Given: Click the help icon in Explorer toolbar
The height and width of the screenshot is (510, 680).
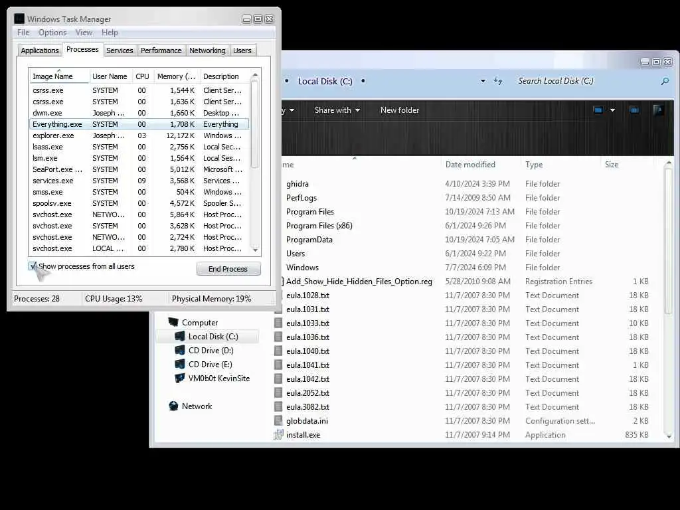Looking at the screenshot, I should tap(658, 110).
